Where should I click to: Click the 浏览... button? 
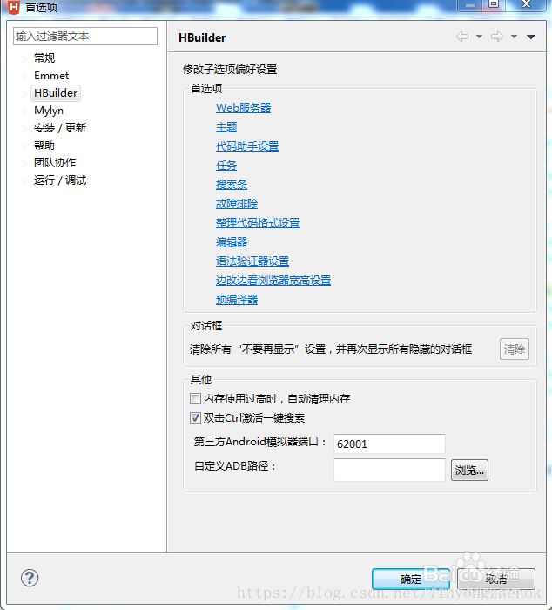[469, 471]
